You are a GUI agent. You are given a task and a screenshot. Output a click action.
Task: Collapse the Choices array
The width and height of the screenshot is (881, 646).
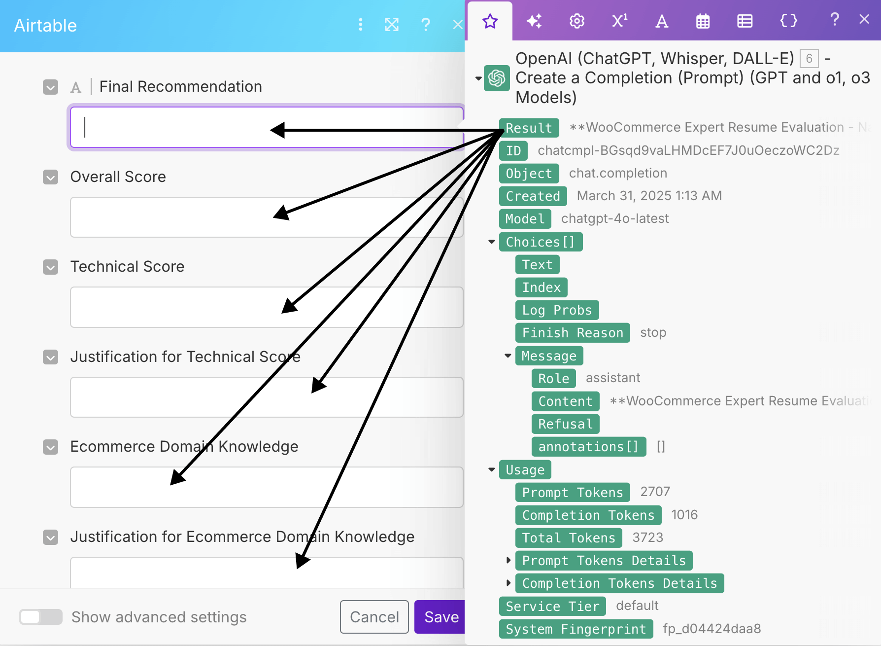click(x=491, y=242)
